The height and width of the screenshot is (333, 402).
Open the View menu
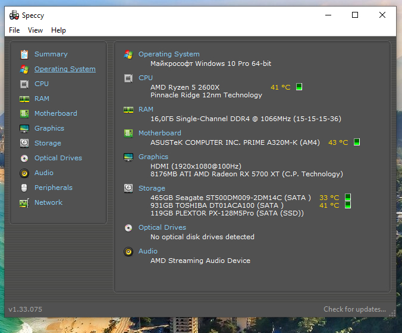click(x=35, y=30)
